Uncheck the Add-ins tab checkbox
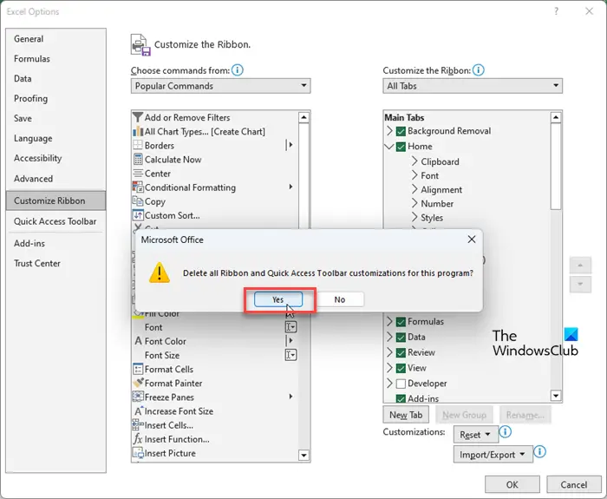 pyautogui.click(x=401, y=398)
